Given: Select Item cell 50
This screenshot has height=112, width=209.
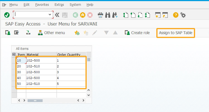Looking at the screenshot, I should point(21,84).
